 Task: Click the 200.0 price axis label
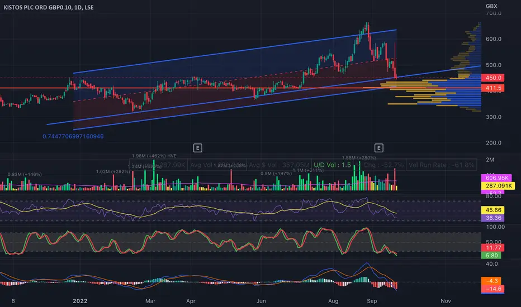coord(494,143)
